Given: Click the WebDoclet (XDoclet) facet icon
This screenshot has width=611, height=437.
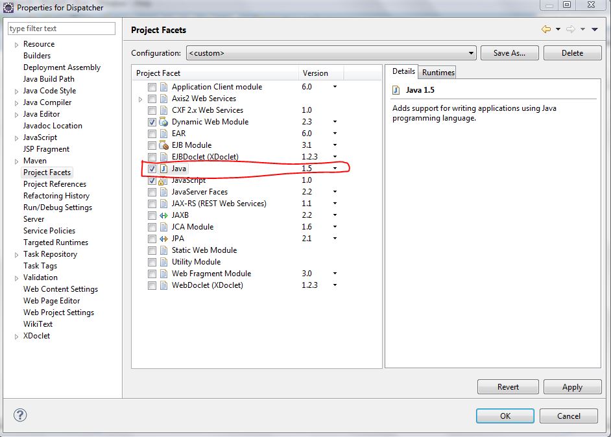Looking at the screenshot, I should coord(164,285).
